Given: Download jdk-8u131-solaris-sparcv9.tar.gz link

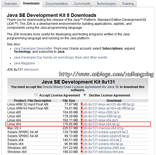Looking at the screenshot, I should 106,136.
